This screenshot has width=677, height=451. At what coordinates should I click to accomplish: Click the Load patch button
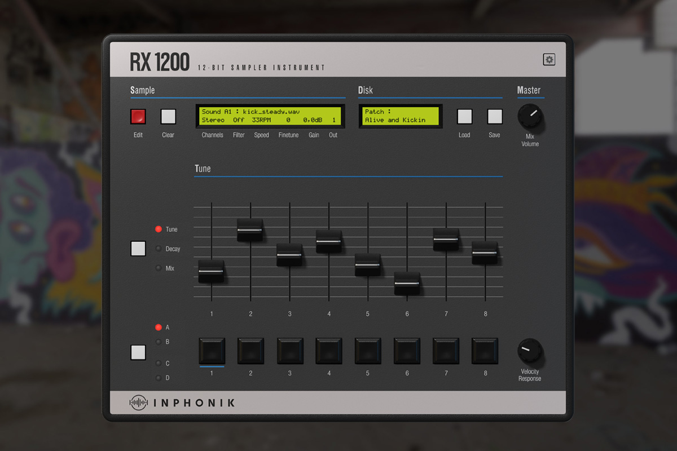(464, 117)
